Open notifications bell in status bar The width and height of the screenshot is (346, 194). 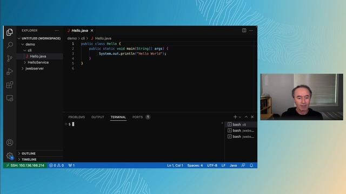251,165
